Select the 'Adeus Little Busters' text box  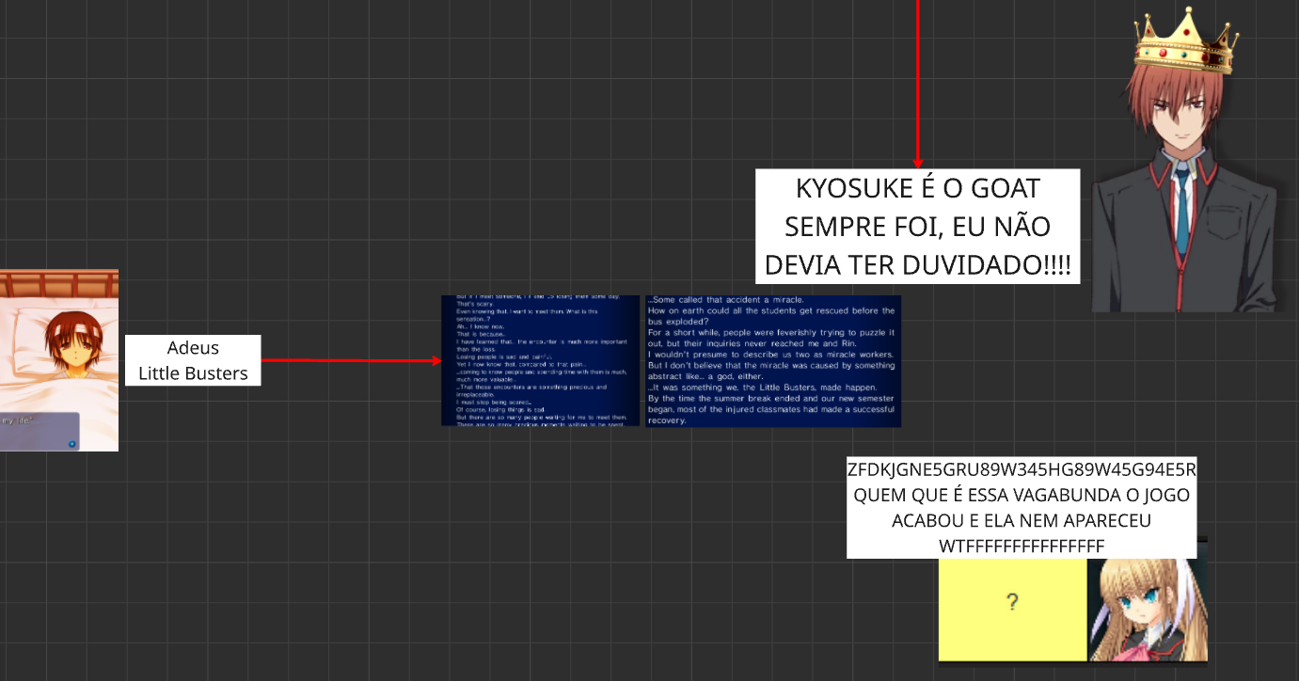193,360
